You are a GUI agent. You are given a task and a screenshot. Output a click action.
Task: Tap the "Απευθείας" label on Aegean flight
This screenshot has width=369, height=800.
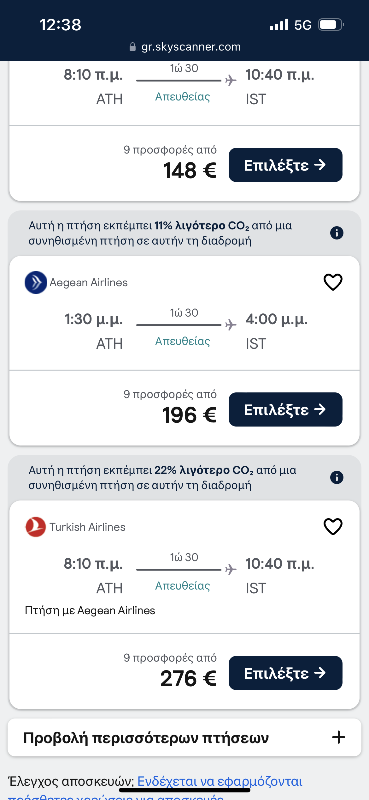pos(182,341)
